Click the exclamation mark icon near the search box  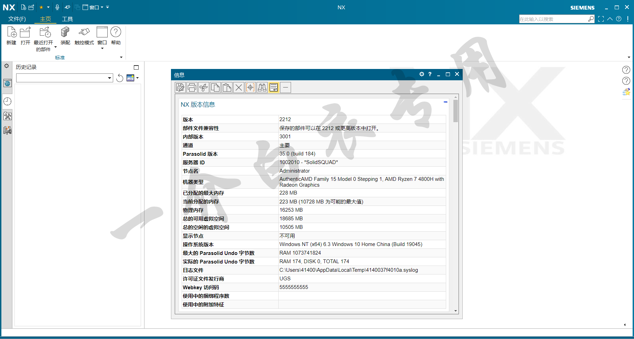pyautogui.click(x=628, y=19)
